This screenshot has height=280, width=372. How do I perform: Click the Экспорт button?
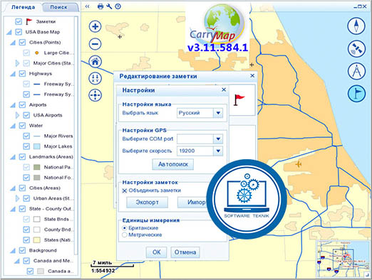[x=147, y=203]
